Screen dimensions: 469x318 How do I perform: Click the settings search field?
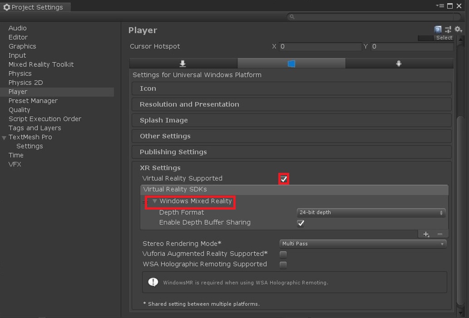(x=374, y=17)
